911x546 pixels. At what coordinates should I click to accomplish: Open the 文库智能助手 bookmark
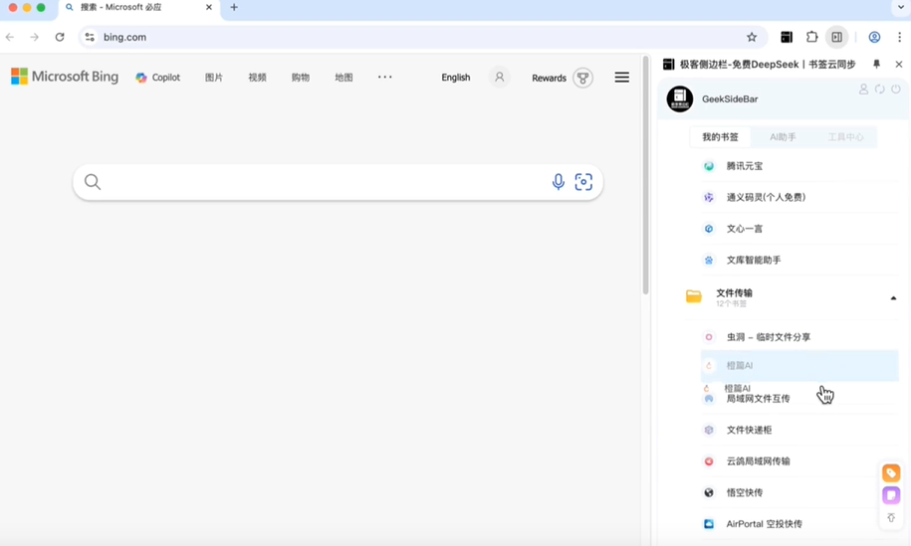click(x=799, y=260)
